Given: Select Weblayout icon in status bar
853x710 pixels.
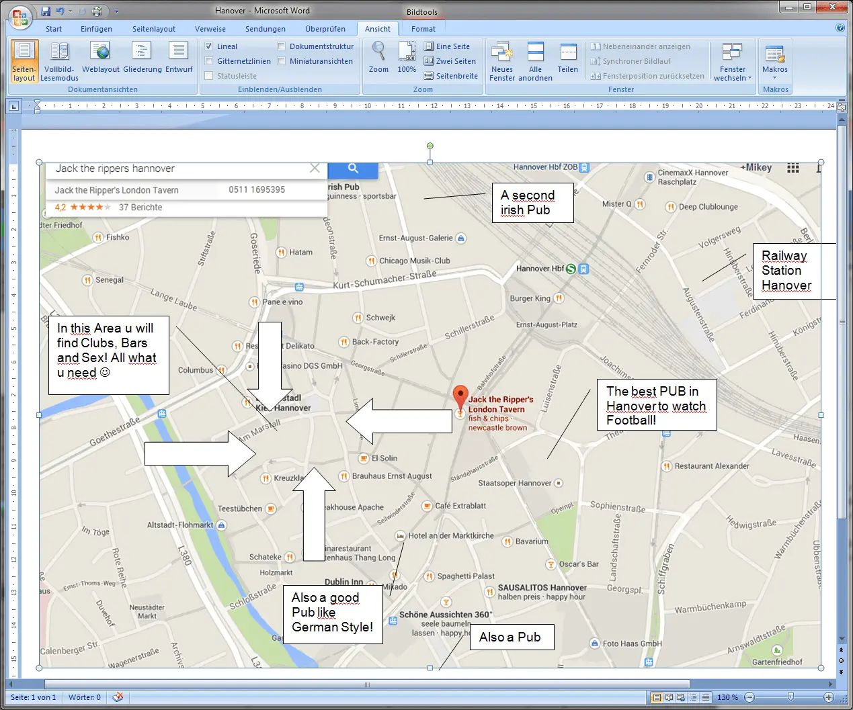Looking at the screenshot, I should pyautogui.click(x=681, y=697).
